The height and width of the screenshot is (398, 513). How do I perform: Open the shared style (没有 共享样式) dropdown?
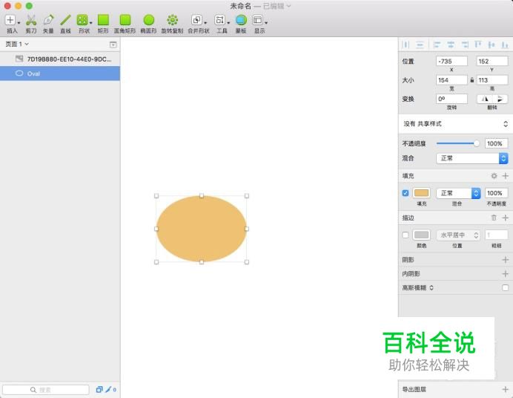point(455,124)
